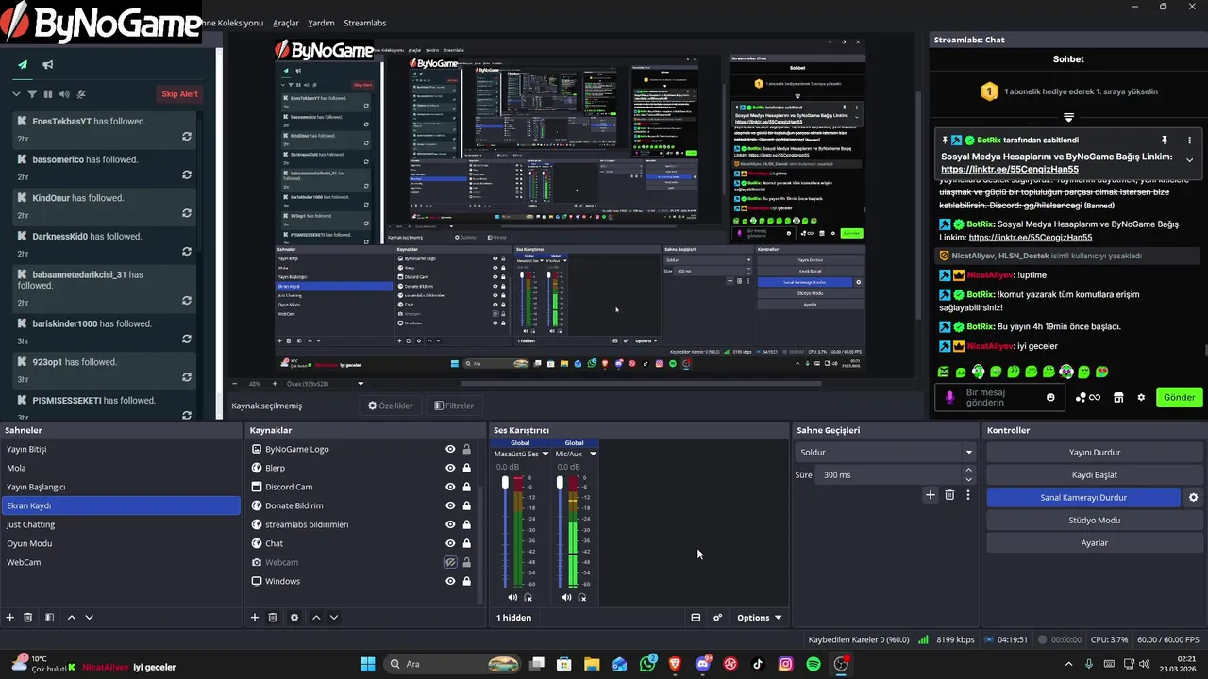Viewport: 1208px width, 679px height.
Task: Open the emoji picker in the chat message box
Action: pos(1050,397)
